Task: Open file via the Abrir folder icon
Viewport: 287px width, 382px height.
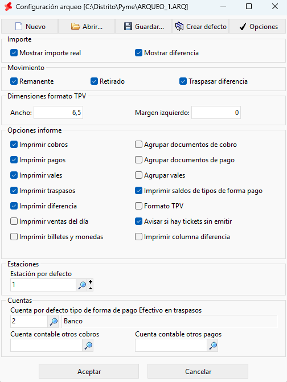Action: (x=75, y=26)
